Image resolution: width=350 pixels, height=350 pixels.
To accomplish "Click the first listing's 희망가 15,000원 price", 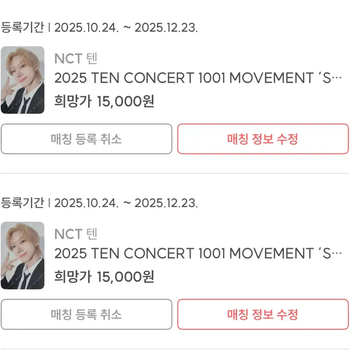I will [x=104, y=101].
